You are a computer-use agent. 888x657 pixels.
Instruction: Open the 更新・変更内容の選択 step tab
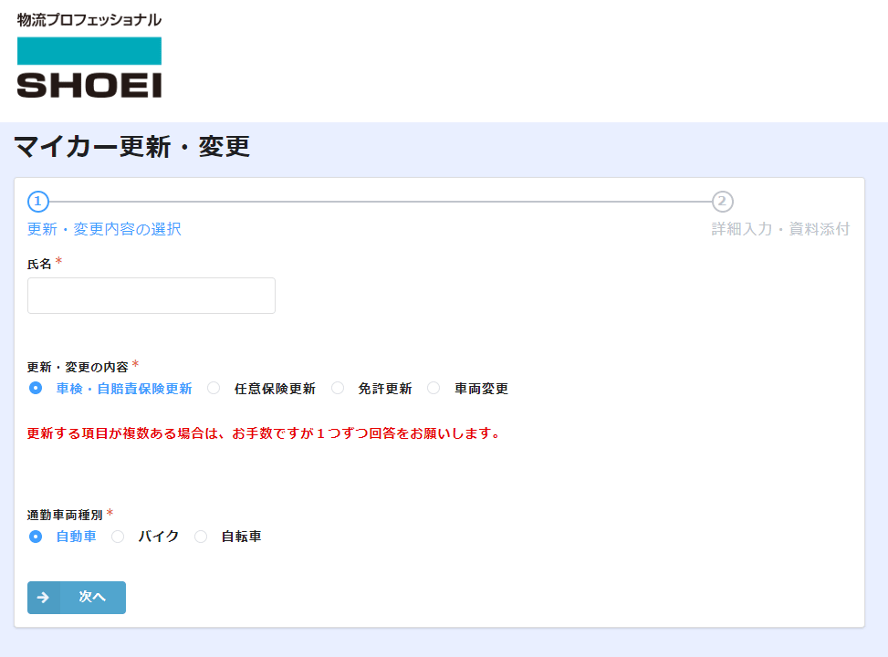104,229
